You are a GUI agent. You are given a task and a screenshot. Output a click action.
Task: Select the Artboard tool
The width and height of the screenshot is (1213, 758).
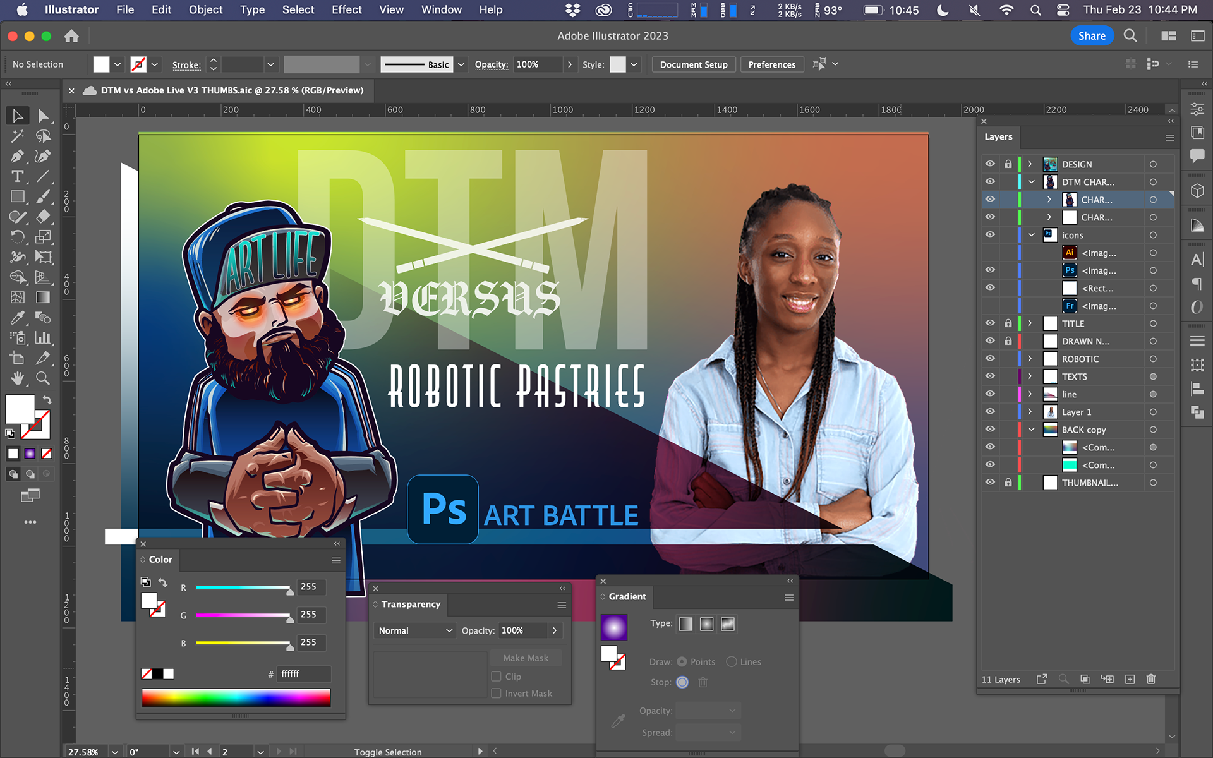[18, 358]
